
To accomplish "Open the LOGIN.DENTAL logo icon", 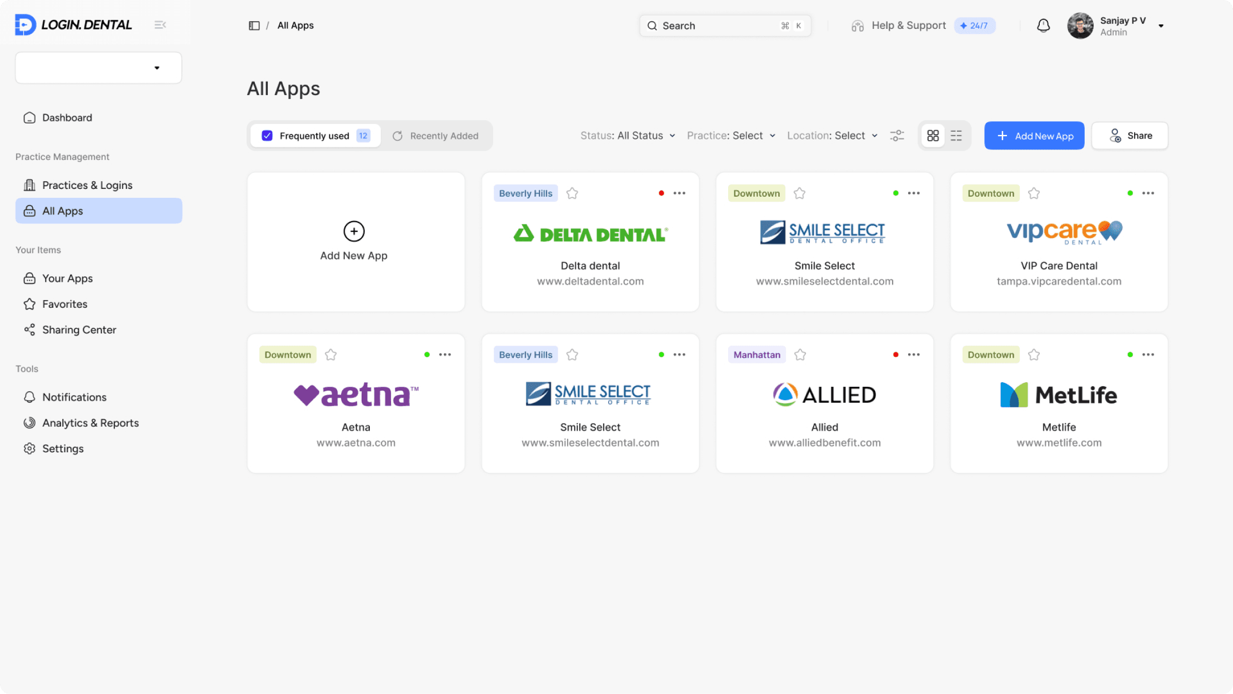I will coord(24,24).
